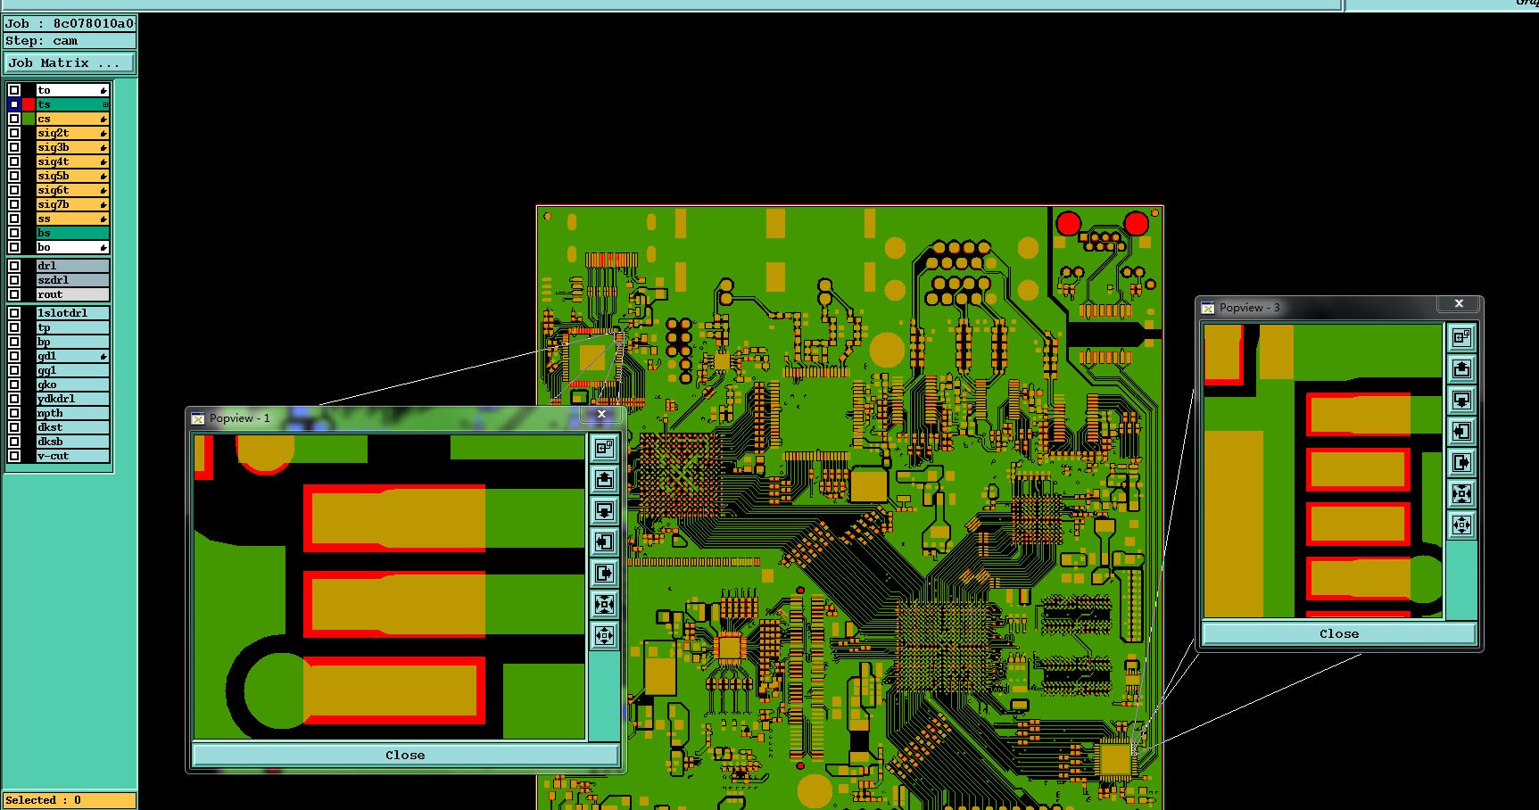Select the sig5b layer name
The width and height of the screenshot is (1539, 810).
tap(72, 176)
